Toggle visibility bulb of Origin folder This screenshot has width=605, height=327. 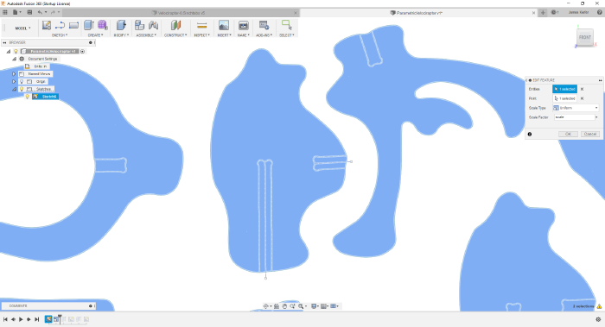[x=22, y=82]
